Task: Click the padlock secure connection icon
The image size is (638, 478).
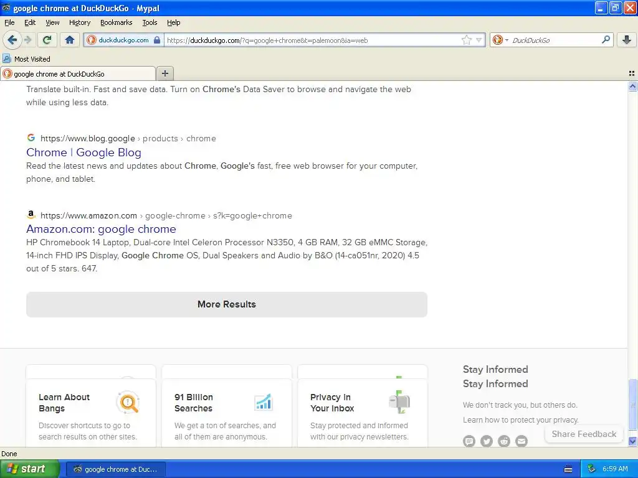Action: (157, 40)
